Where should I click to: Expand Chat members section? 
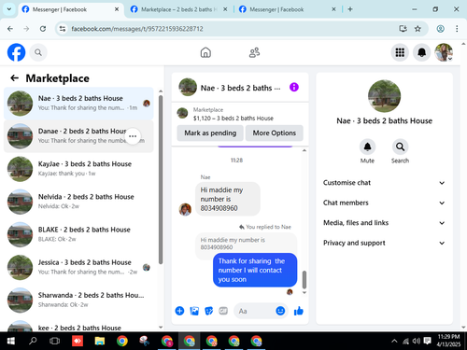(384, 203)
